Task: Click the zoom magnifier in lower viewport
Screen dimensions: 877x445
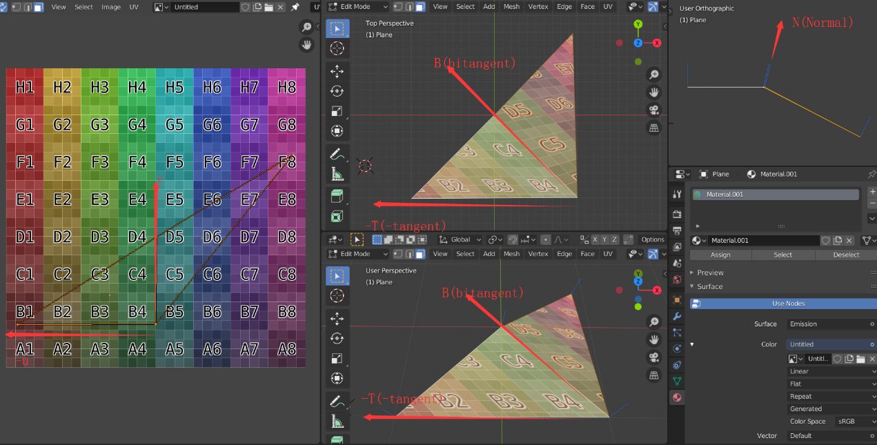Action: pyautogui.click(x=653, y=322)
